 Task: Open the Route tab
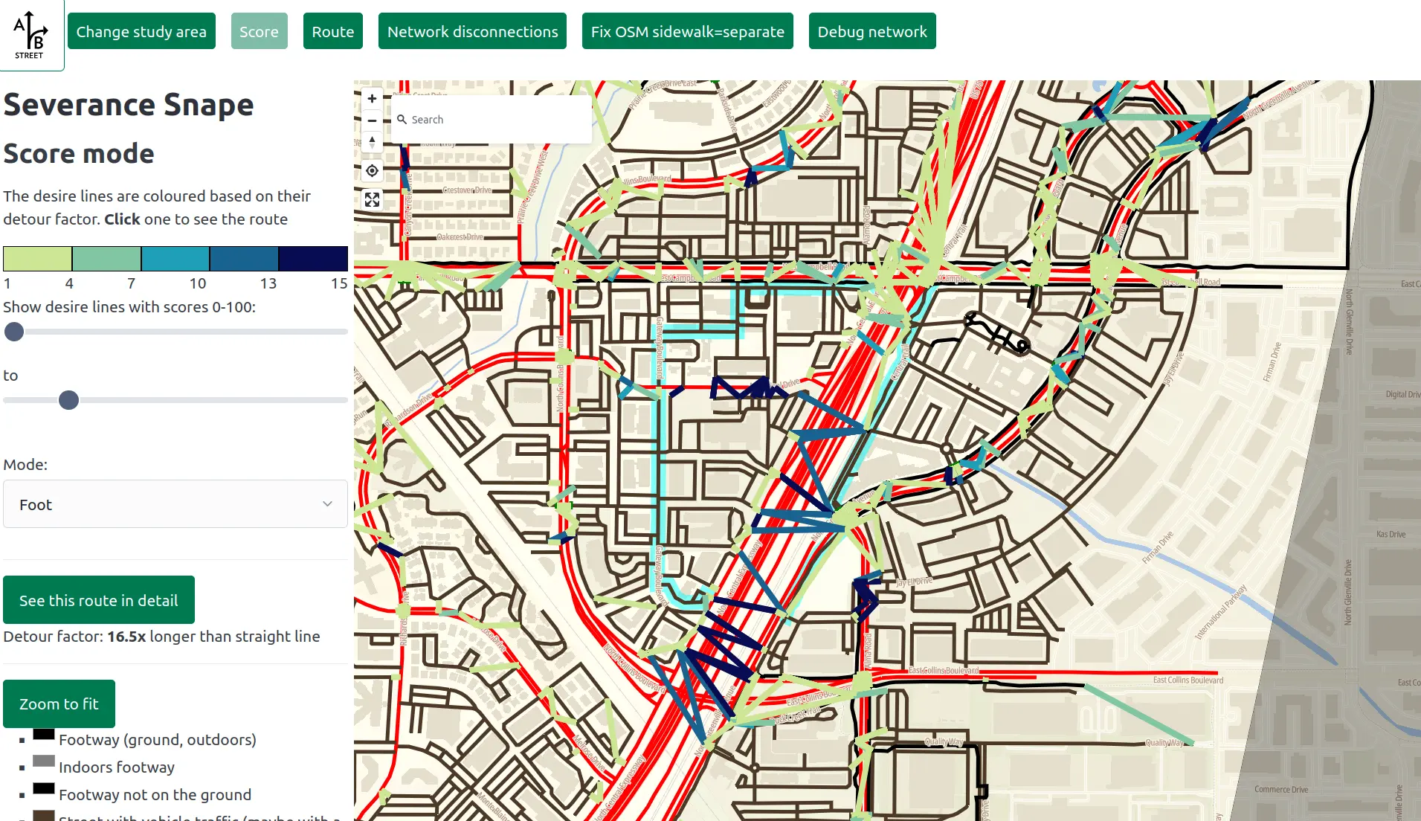332,31
